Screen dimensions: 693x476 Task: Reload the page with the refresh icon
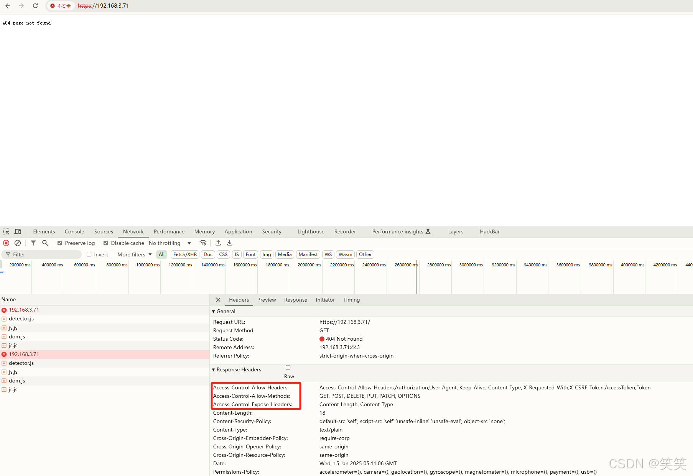35,6
